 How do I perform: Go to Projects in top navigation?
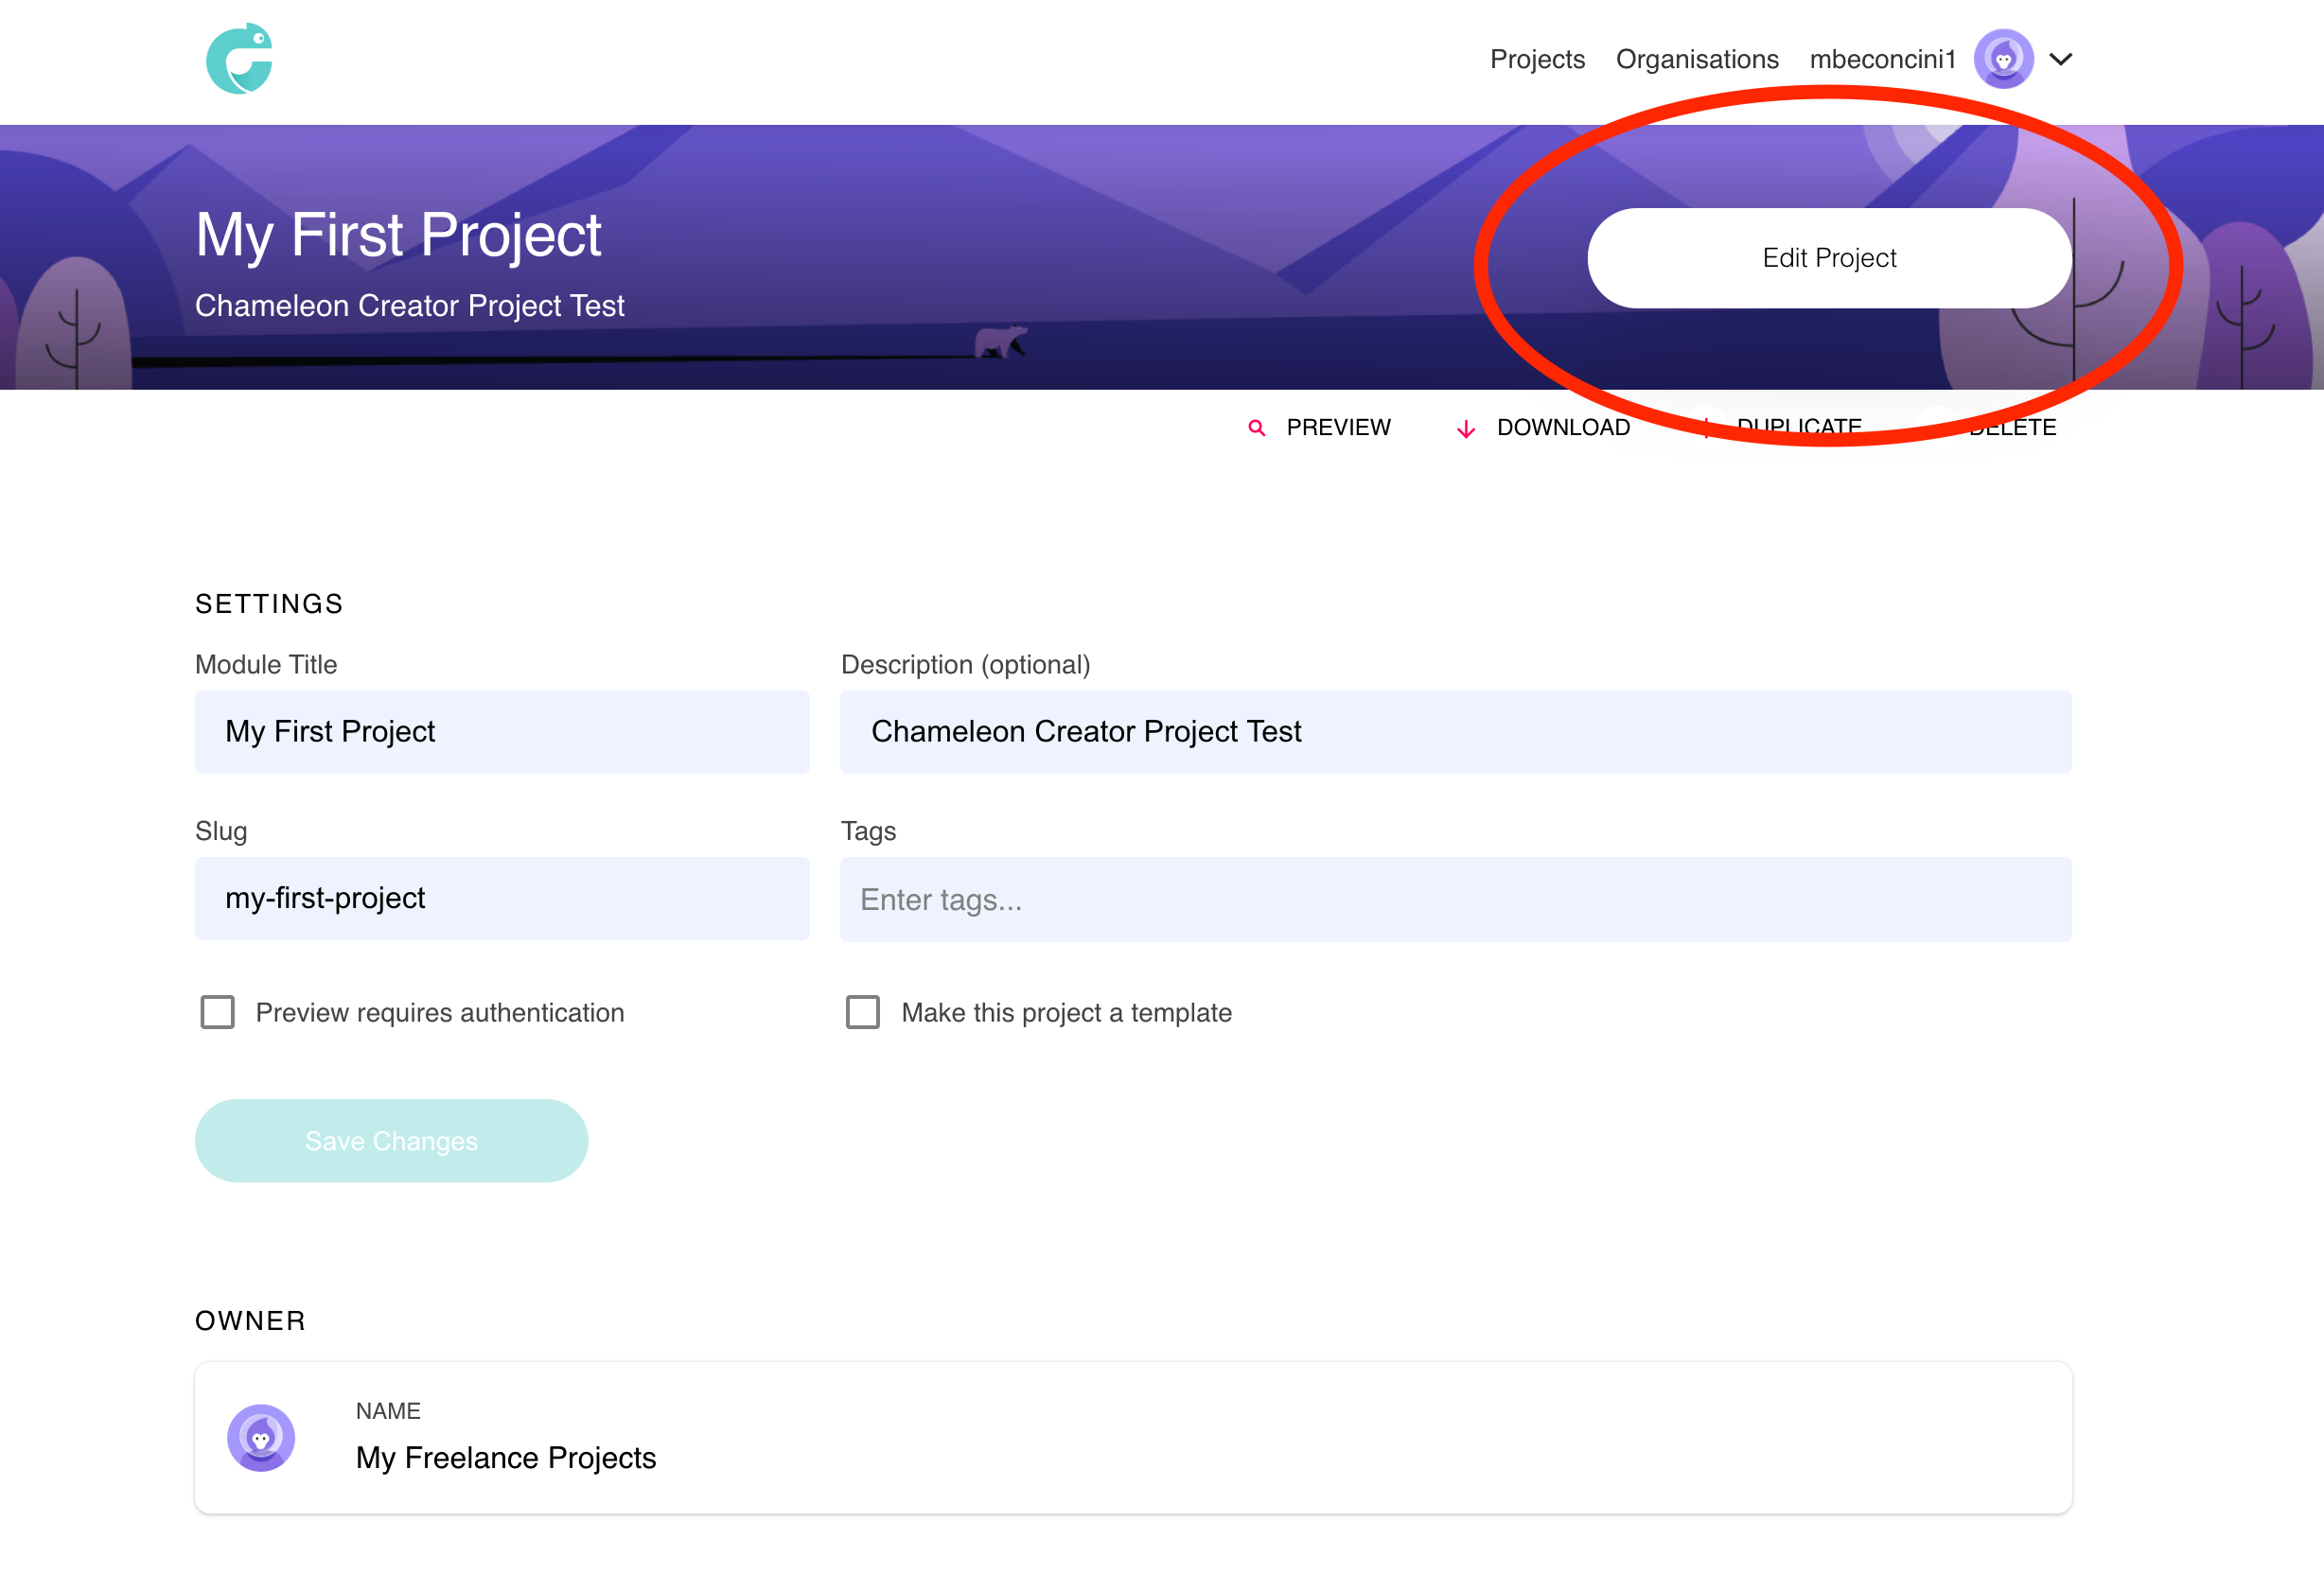[x=1537, y=59]
